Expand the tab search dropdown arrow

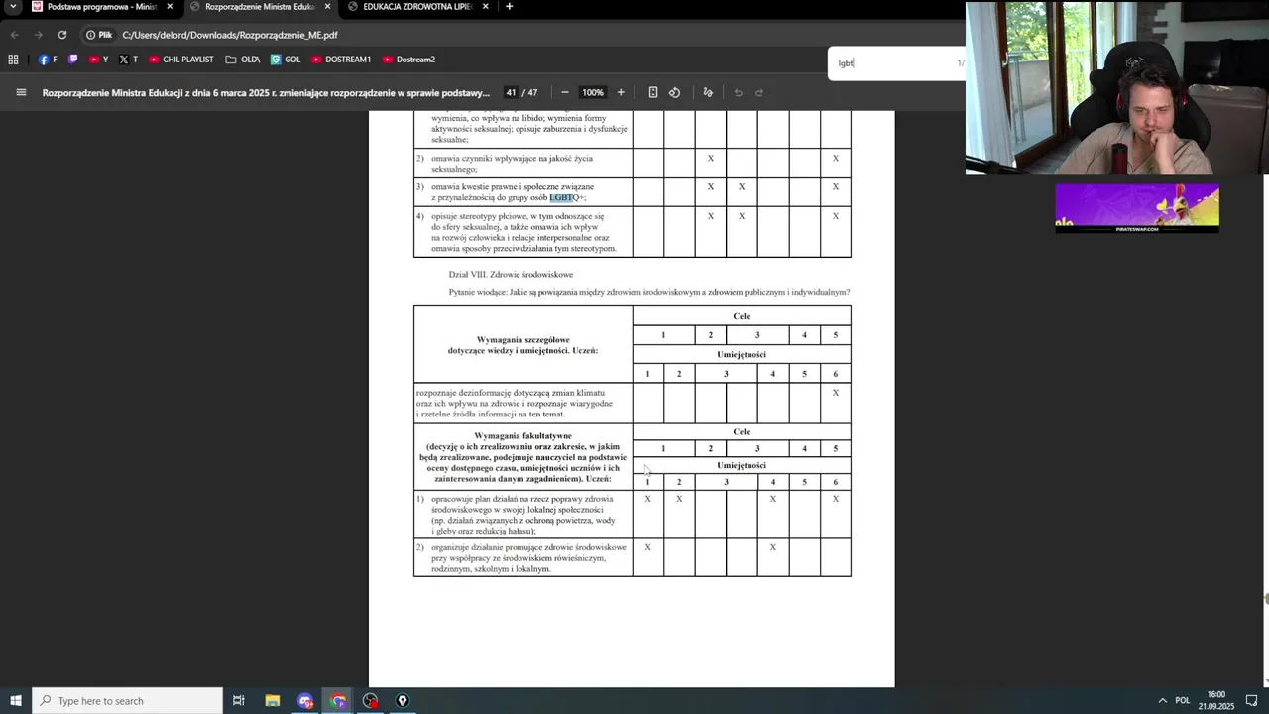pos(13,7)
